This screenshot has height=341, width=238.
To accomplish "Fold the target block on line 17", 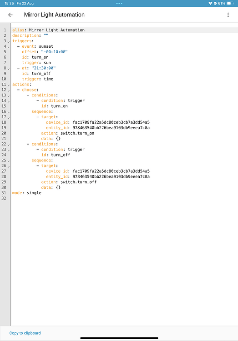I will (9, 117).
